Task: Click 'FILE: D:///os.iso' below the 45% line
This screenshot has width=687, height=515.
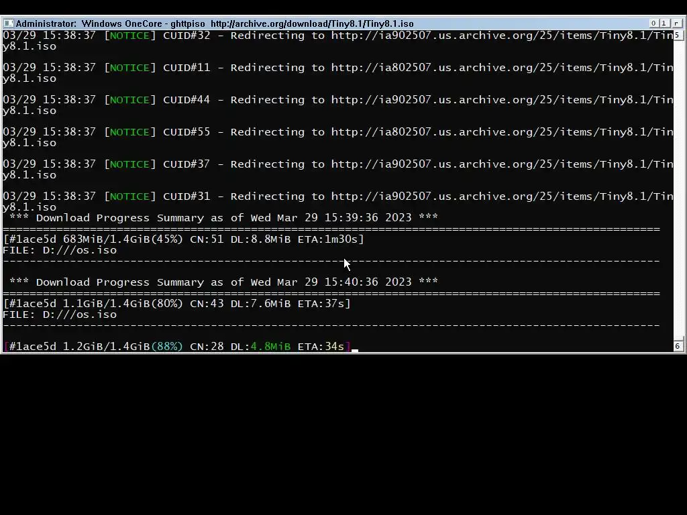Action: pyautogui.click(x=60, y=250)
